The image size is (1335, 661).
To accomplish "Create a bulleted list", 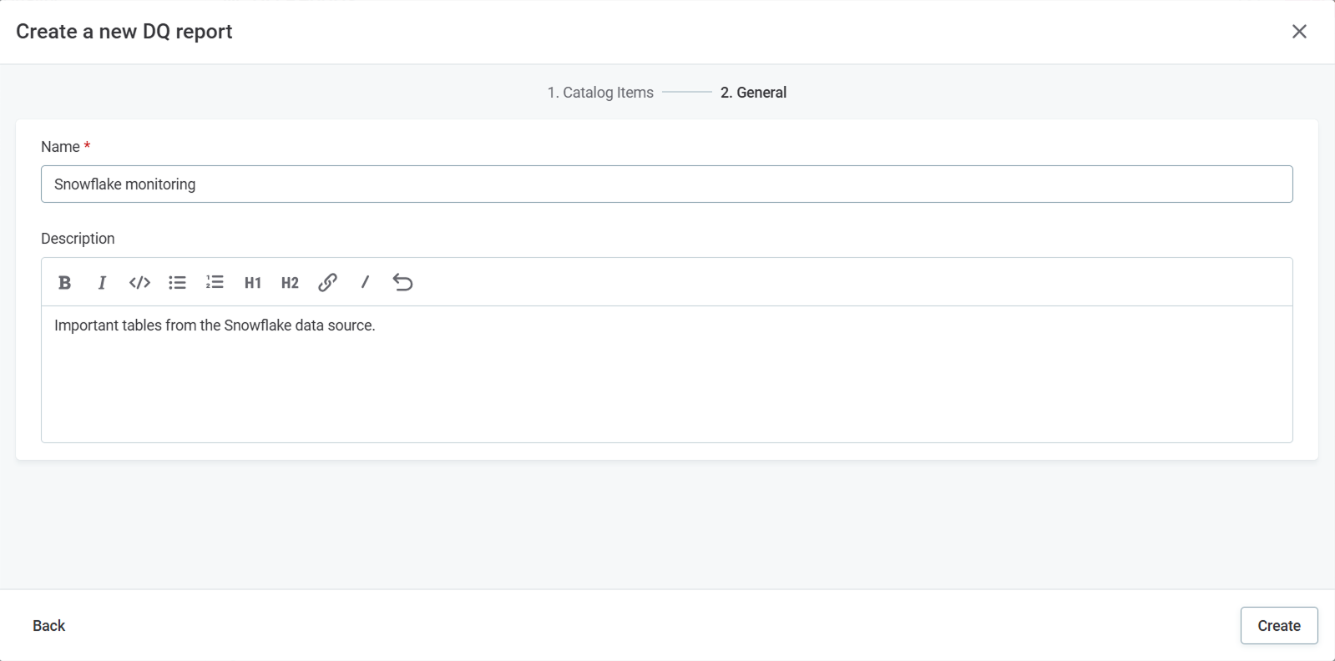I will pyautogui.click(x=177, y=282).
